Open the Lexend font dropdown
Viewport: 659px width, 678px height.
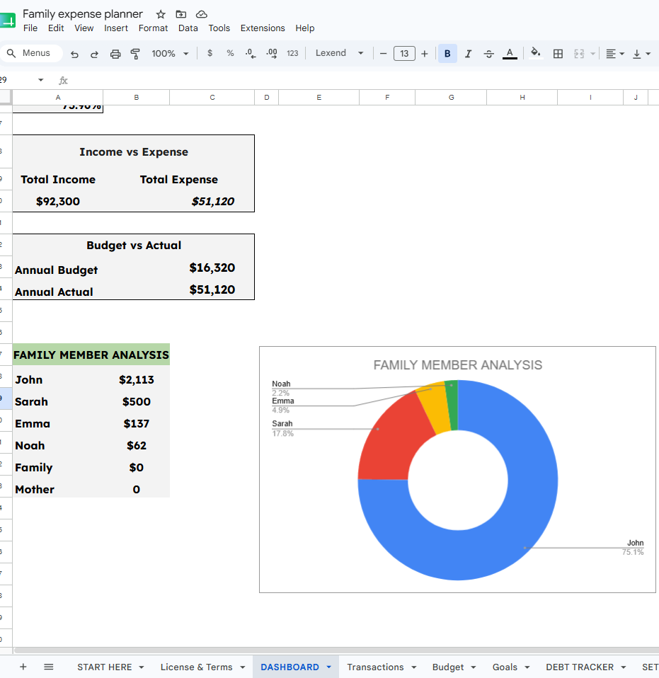[339, 53]
